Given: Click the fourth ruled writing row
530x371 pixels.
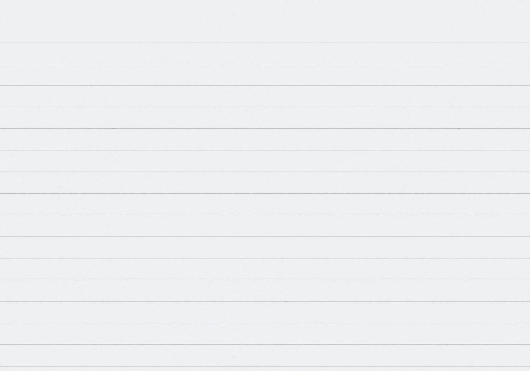Looking at the screenshot, I should click(x=265, y=118).
